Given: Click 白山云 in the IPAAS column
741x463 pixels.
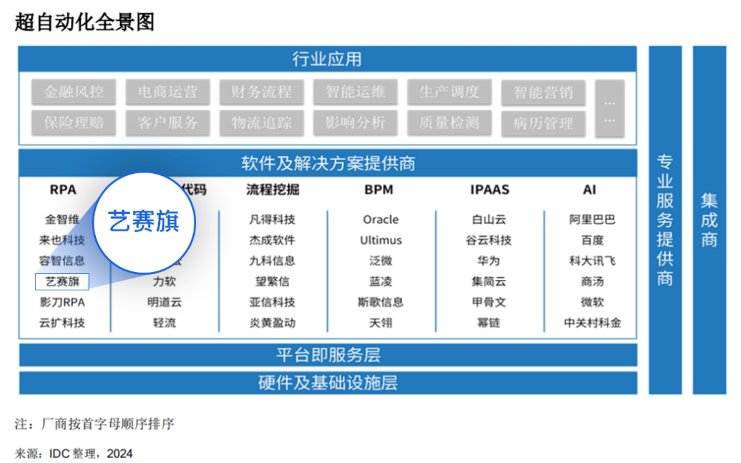Looking at the screenshot, I should coord(489,219).
